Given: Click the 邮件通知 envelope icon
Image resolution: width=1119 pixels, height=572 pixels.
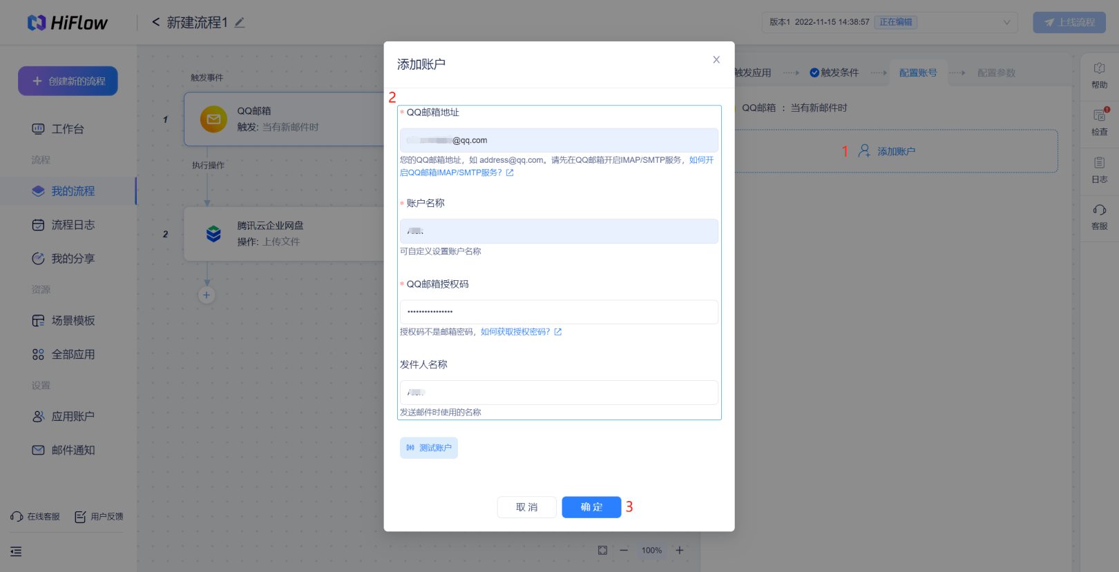Looking at the screenshot, I should (x=38, y=451).
